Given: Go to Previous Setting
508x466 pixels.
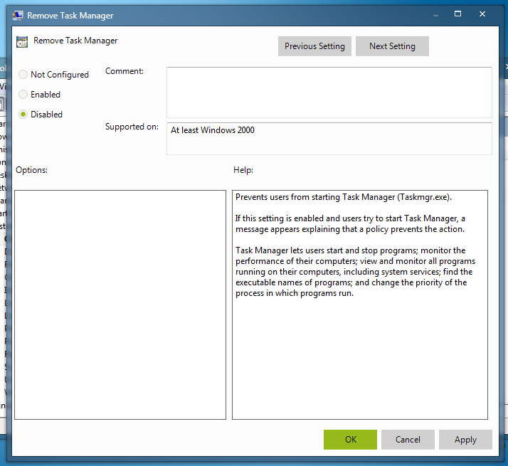Looking at the screenshot, I should (x=314, y=46).
